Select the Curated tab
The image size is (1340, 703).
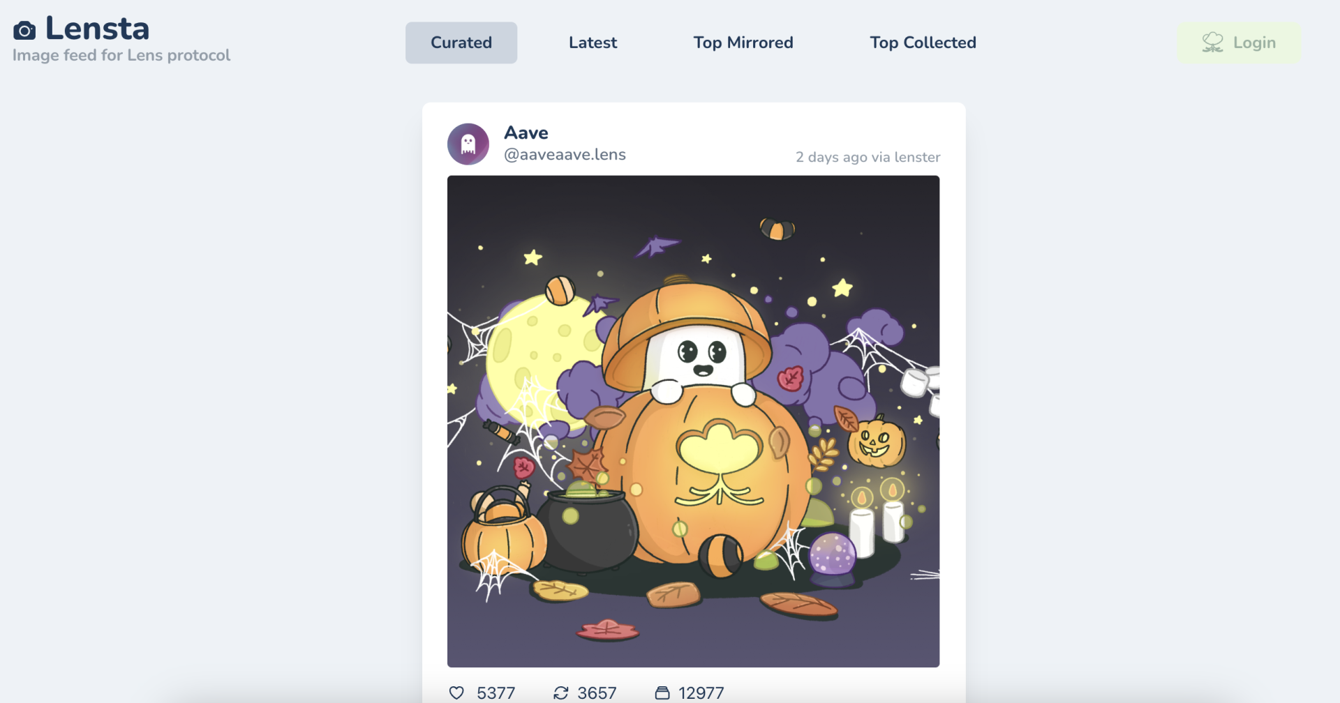click(x=461, y=43)
